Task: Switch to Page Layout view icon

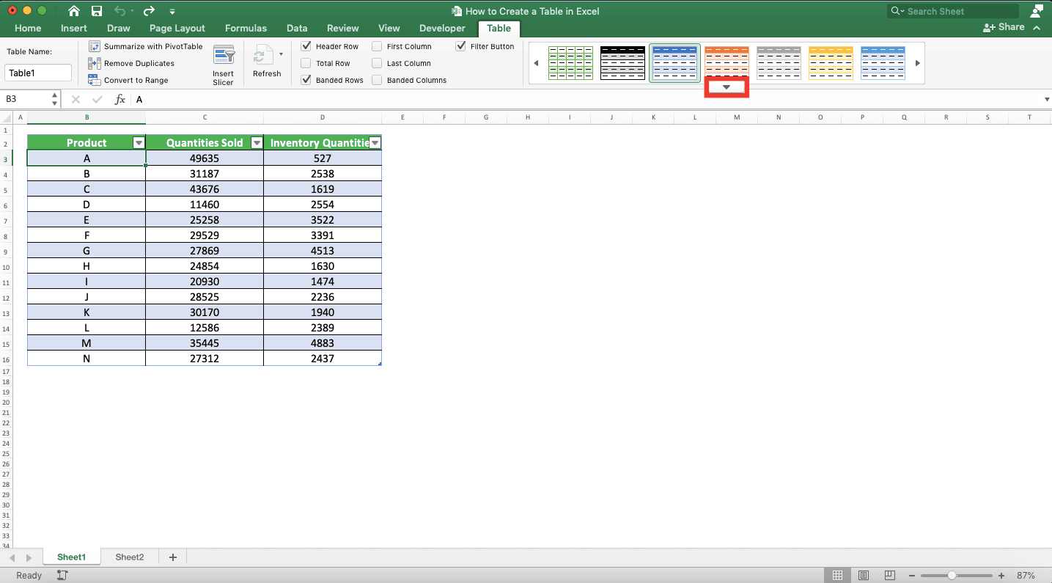Action: [x=864, y=576]
